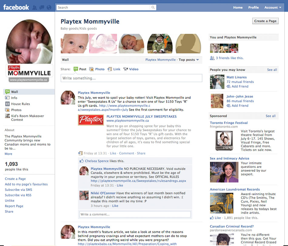This screenshot has height=246, width=288.
Task: Click Add Friend for Matt Linares
Action: tap(240, 86)
